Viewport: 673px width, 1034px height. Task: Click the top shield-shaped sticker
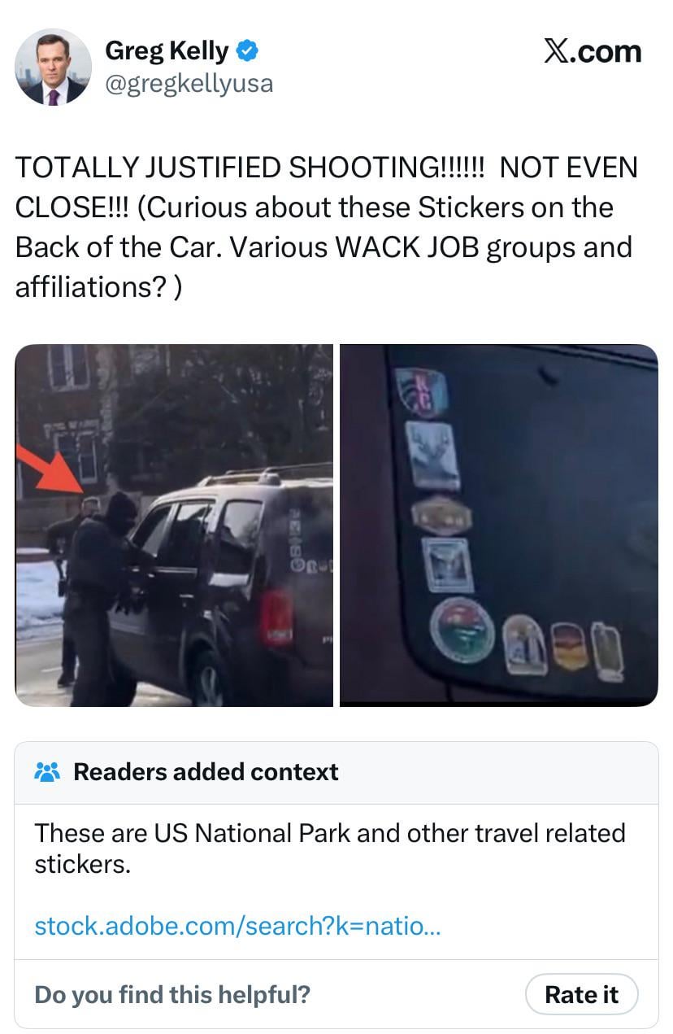click(421, 391)
